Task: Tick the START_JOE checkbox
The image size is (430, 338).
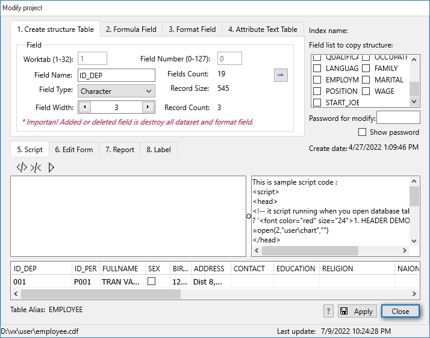Action: (x=317, y=102)
